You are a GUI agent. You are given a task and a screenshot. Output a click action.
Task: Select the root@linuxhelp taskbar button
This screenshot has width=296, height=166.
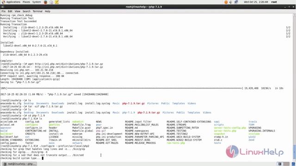19,164
